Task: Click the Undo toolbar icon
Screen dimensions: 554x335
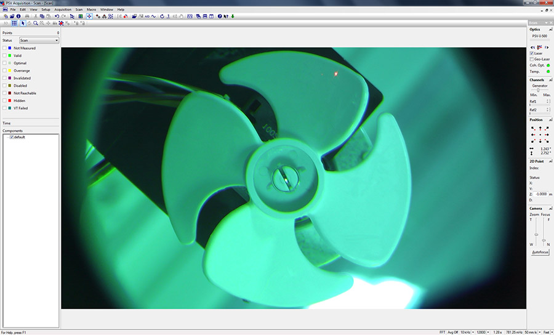Action: (57, 16)
